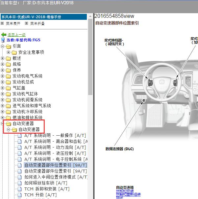The width and height of the screenshot is (198, 199).
Task: Click the 菜单折叠 list icon
Action: coord(26,23)
